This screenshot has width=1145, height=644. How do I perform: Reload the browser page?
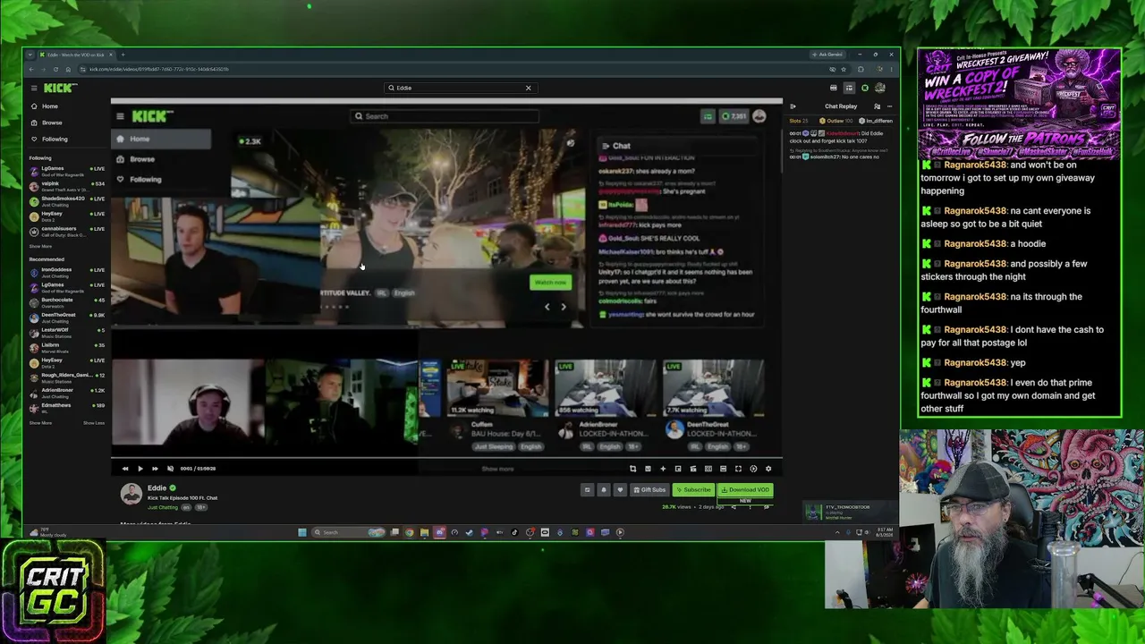pyautogui.click(x=55, y=69)
